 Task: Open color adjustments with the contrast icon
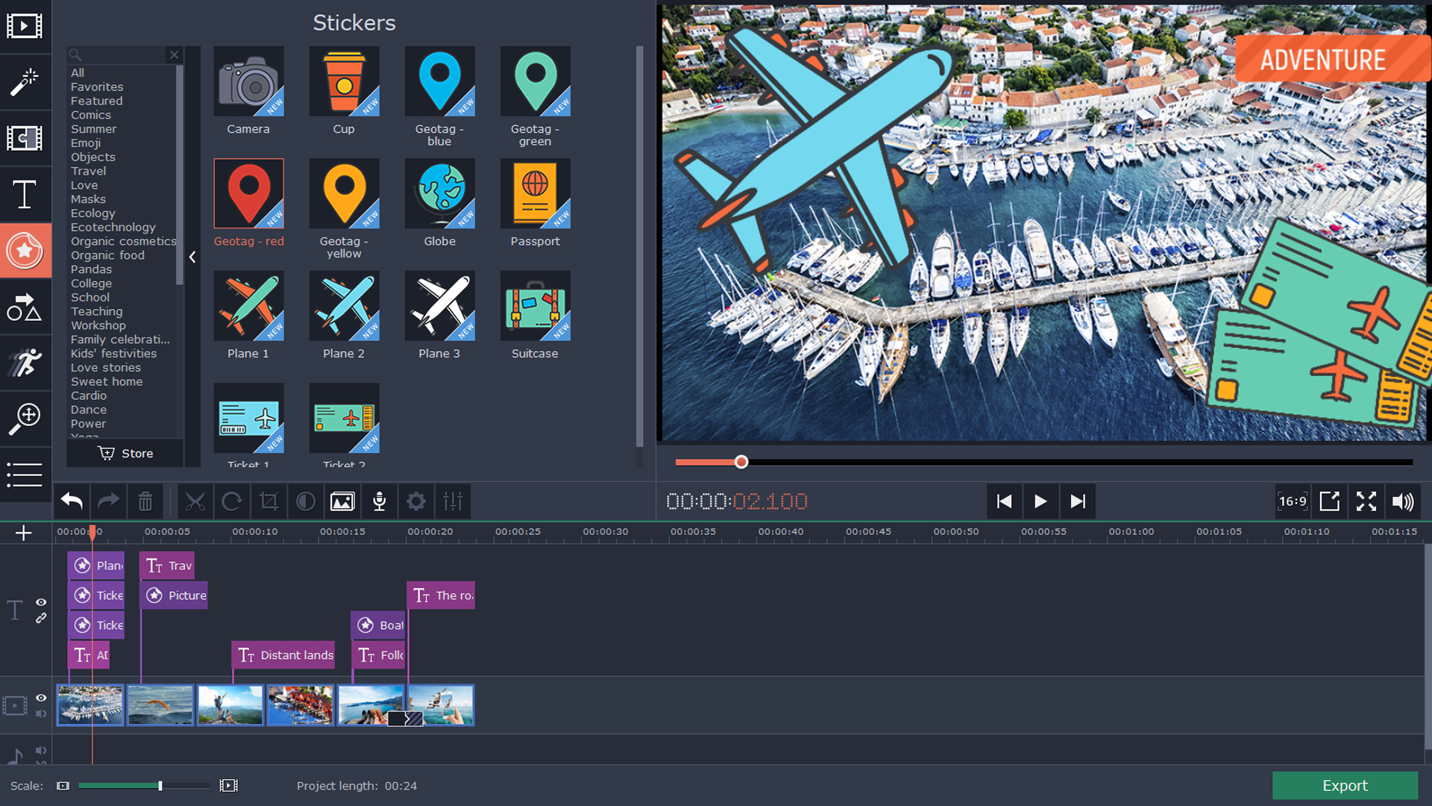[305, 501]
